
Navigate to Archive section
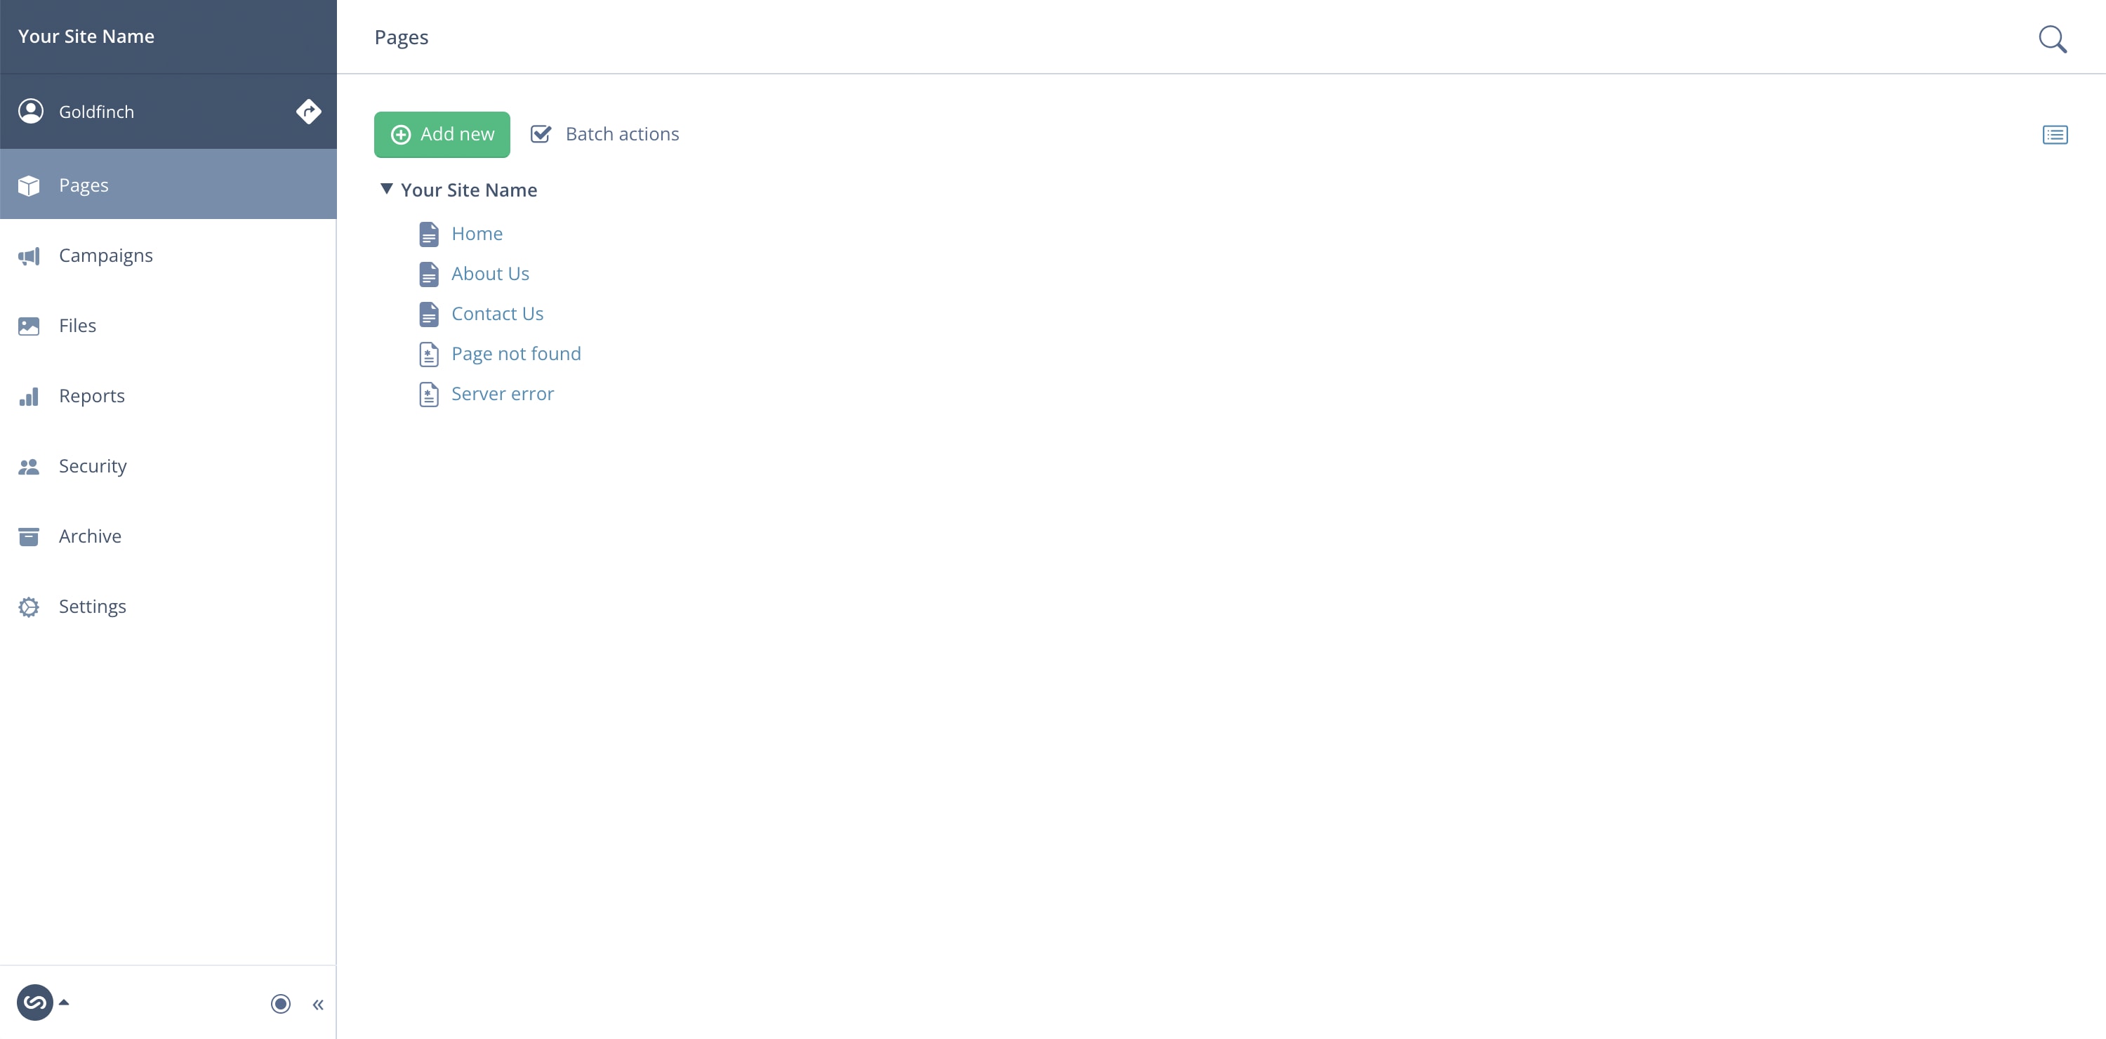point(90,536)
